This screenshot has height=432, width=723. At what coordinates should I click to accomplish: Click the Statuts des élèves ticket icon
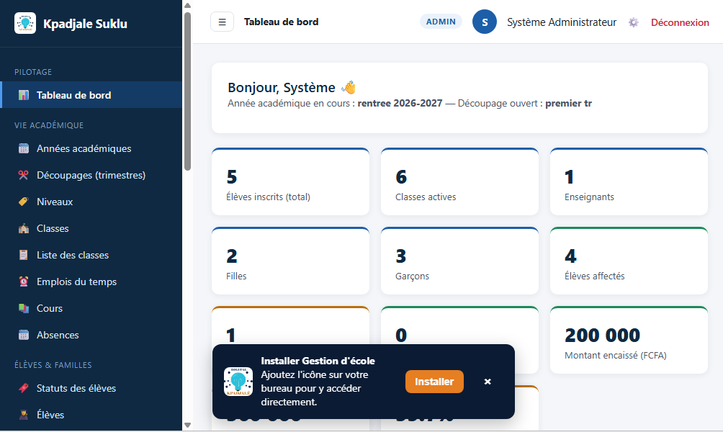pos(24,388)
